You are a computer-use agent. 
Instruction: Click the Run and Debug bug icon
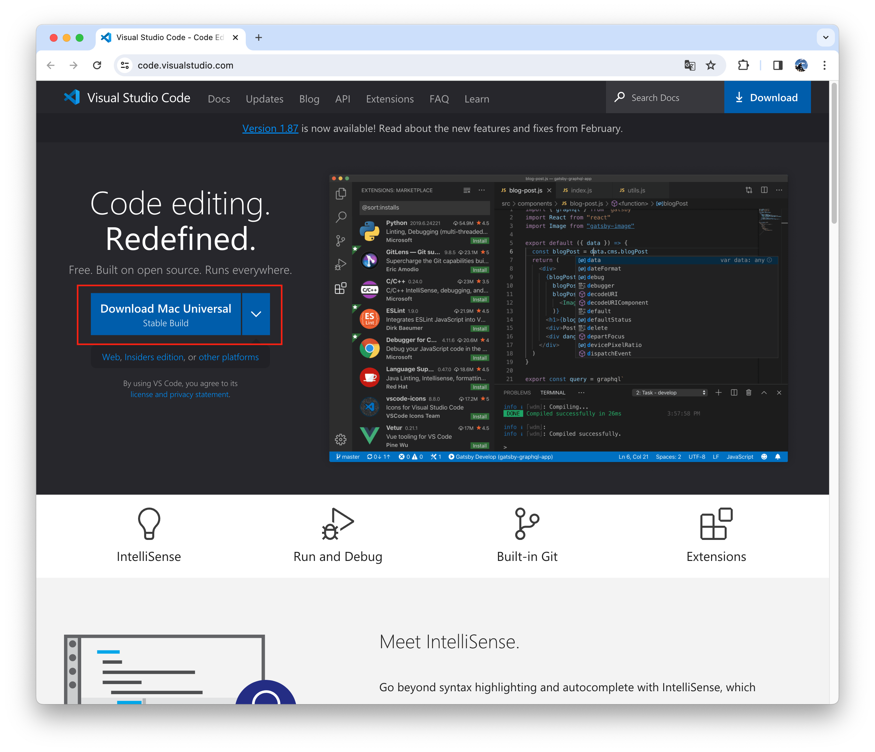(337, 523)
